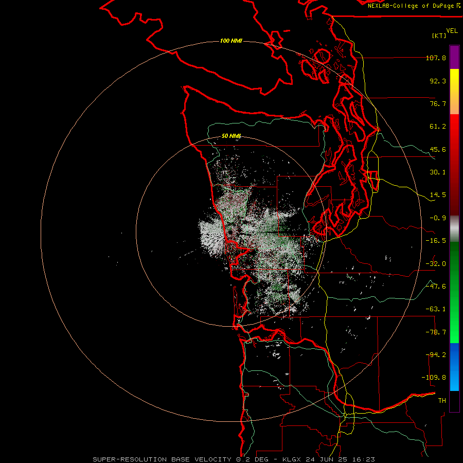This screenshot has height=463, width=463.
Task: Click the -32.0 velocity scale value
Action: coord(436,264)
